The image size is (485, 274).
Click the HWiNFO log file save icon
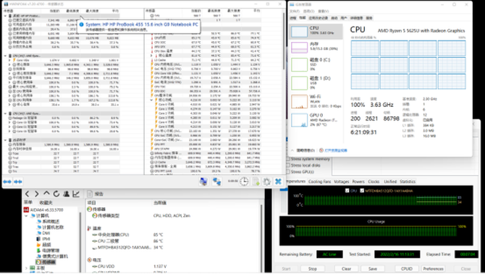point(256,181)
